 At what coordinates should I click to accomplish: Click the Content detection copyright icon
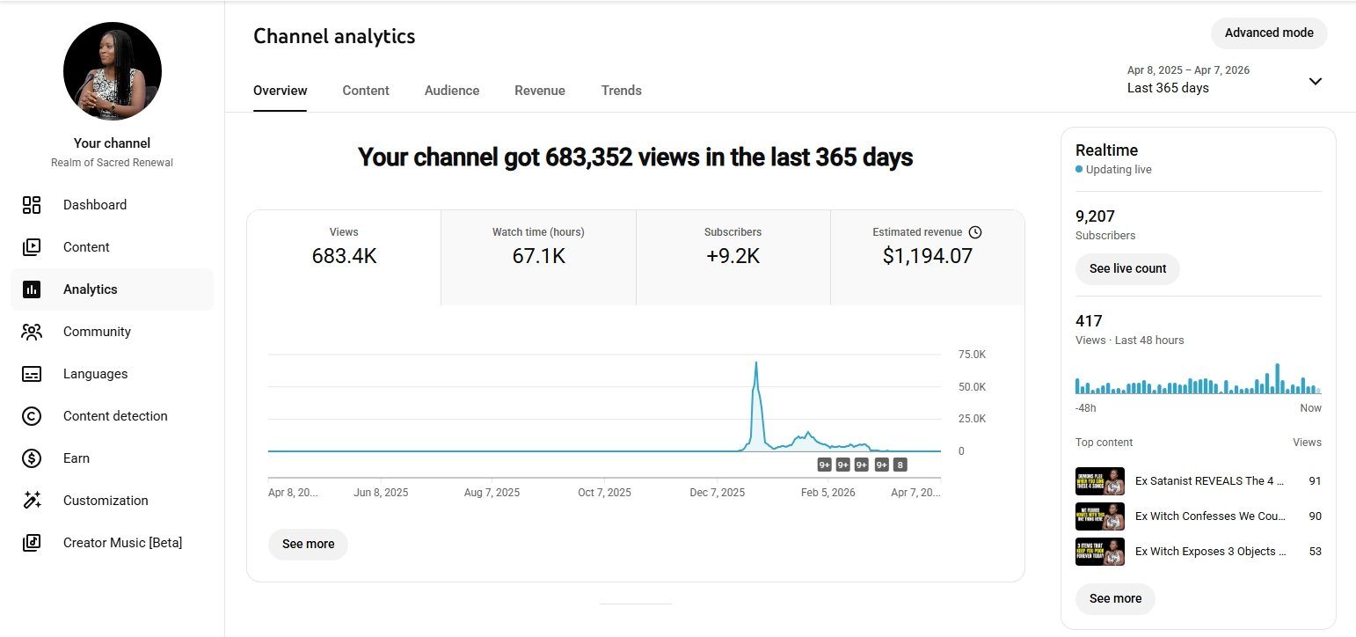(32, 416)
